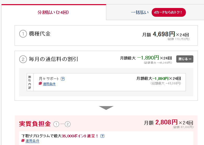Switch to the 一括払い tab
204x145 pixels.
pos(140,12)
